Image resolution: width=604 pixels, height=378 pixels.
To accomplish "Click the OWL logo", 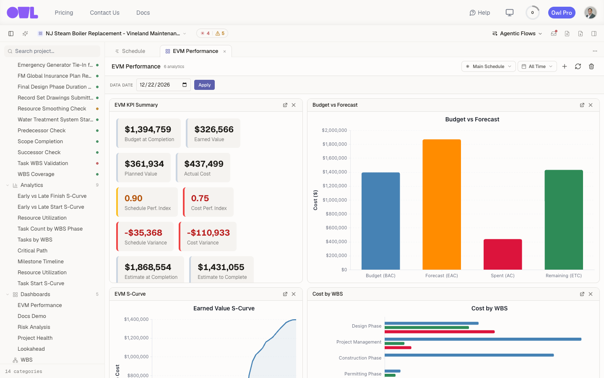I will (x=23, y=13).
